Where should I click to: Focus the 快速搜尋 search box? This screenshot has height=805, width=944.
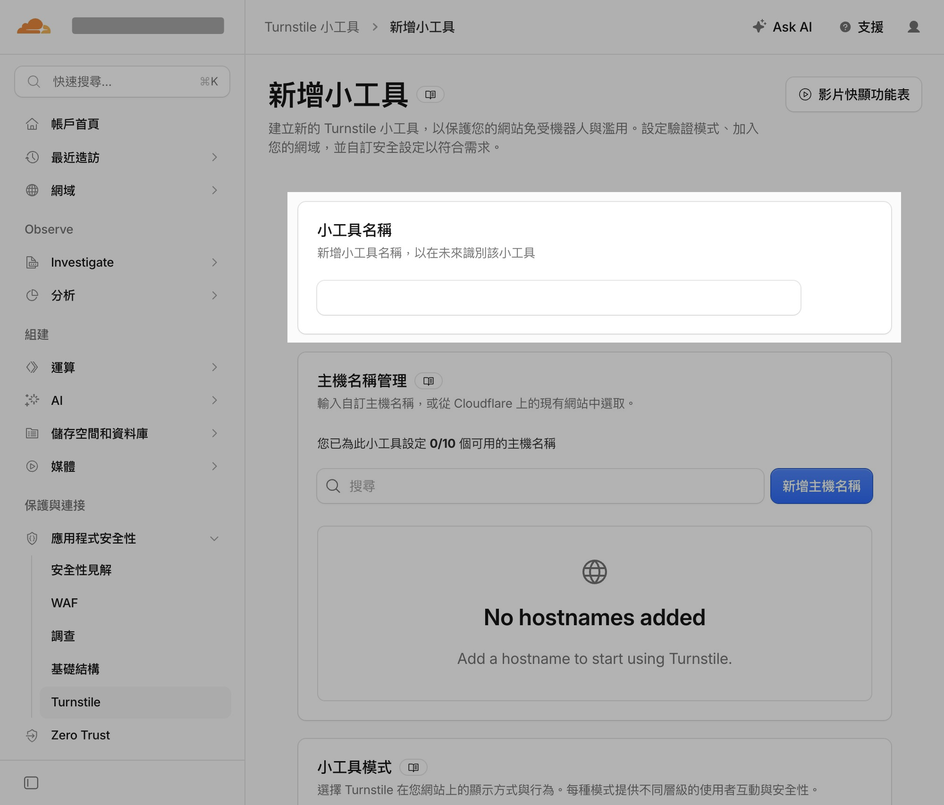(122, 82)
